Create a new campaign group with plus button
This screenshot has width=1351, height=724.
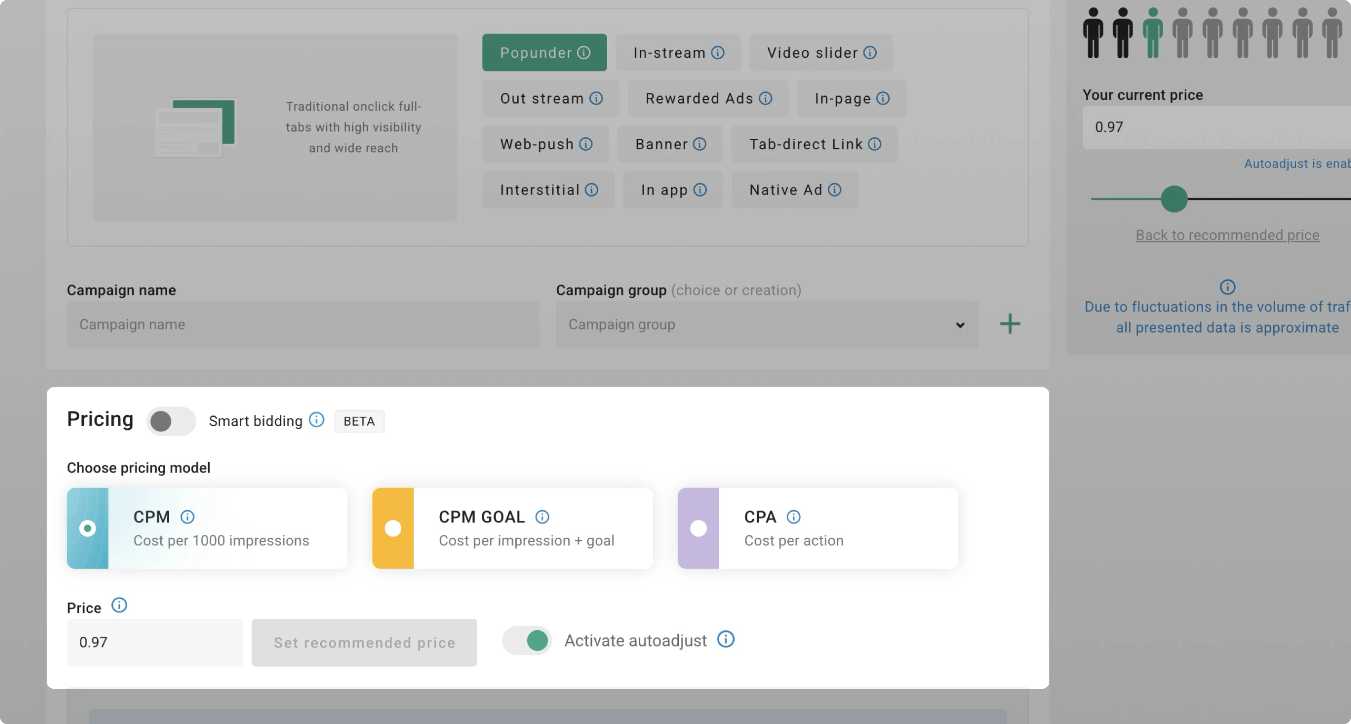[1010, 324]
